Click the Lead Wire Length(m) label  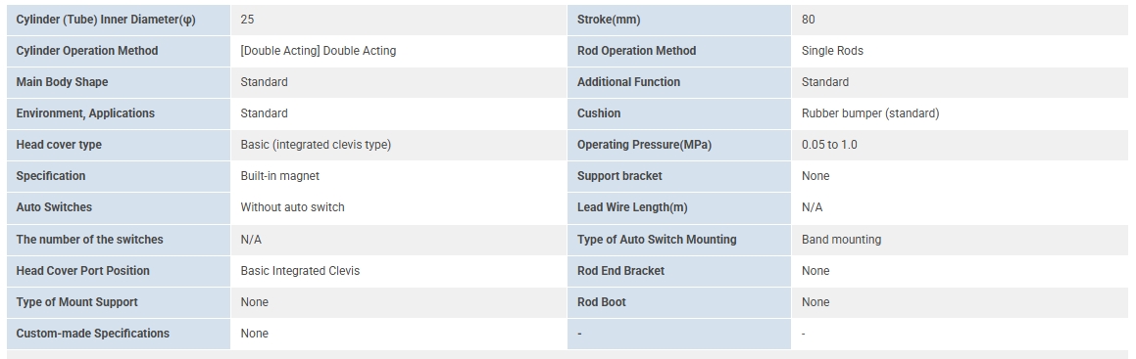point(632,207)
